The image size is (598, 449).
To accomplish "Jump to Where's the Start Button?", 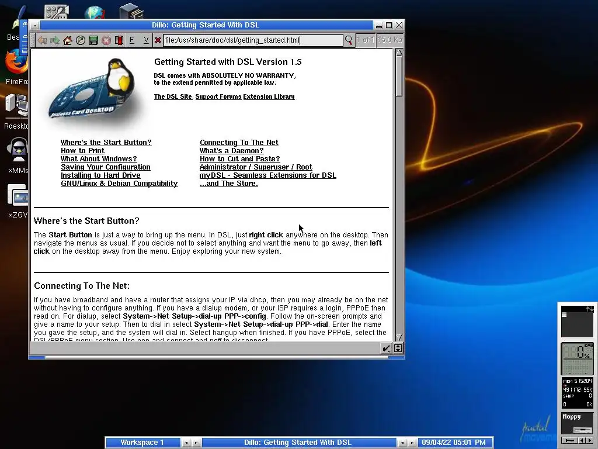I will point(106,143).
